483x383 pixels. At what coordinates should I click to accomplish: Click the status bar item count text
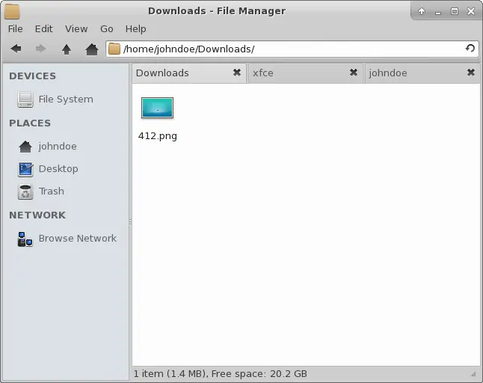click(x=221, y=374)
